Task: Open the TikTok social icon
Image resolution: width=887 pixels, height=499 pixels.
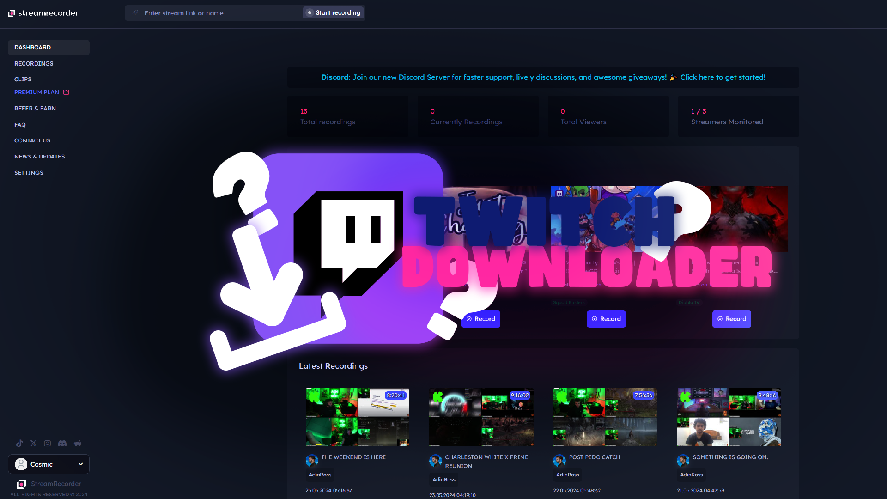Action: click(x=19, y=443)
